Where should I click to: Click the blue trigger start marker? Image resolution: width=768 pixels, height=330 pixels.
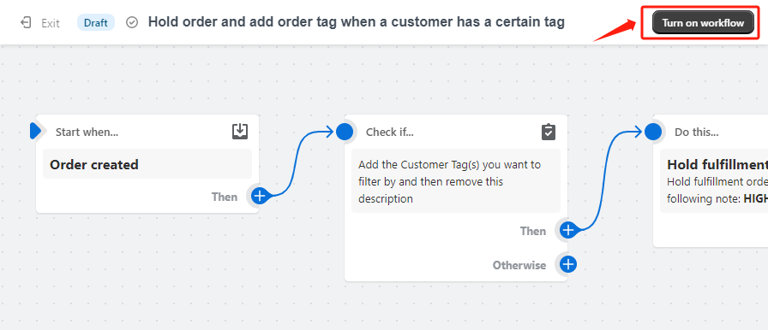click(35, 131)
